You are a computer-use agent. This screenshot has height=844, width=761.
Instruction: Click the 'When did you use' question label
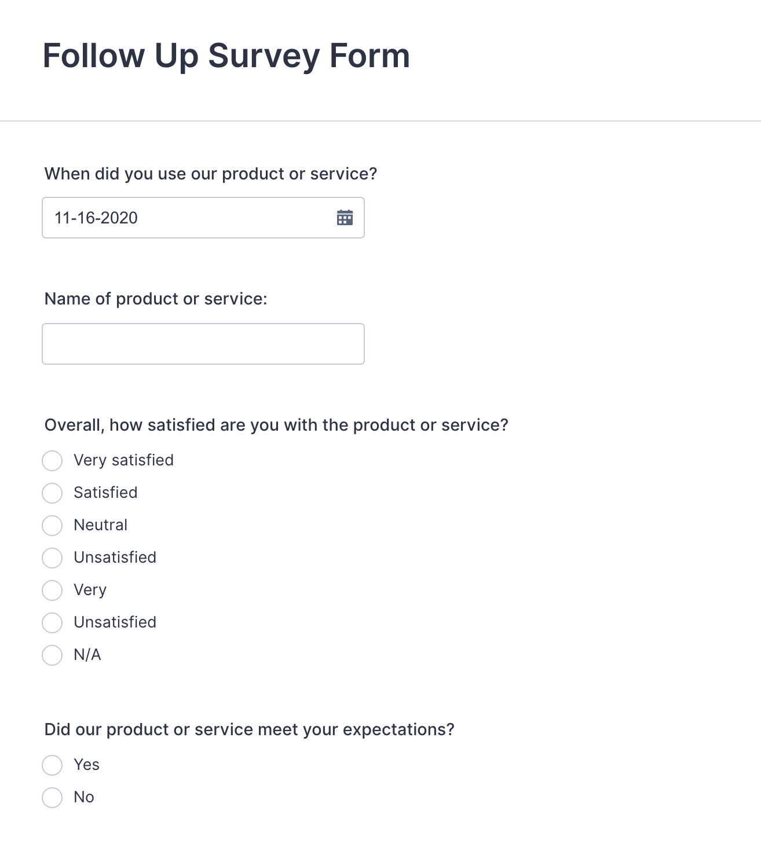coord(211,174)
